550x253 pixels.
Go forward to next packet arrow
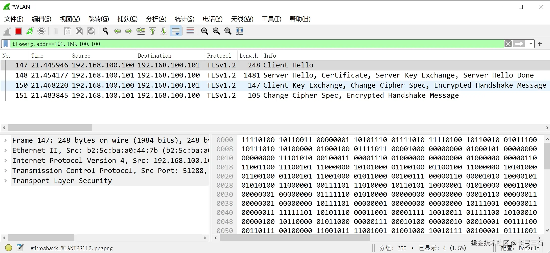pyautogui.click(x=129, y=31)
